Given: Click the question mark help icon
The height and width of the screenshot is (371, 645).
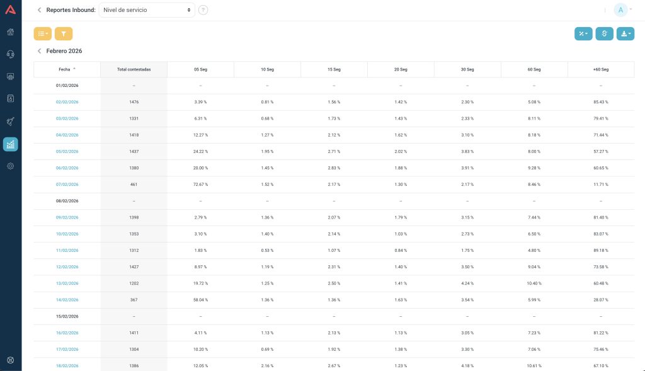Looking at the screenshot, I should click(203, 10).
